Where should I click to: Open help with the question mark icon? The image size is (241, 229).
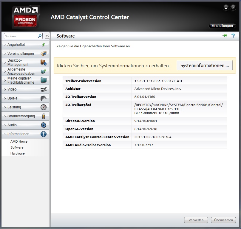tap(233, 36)
